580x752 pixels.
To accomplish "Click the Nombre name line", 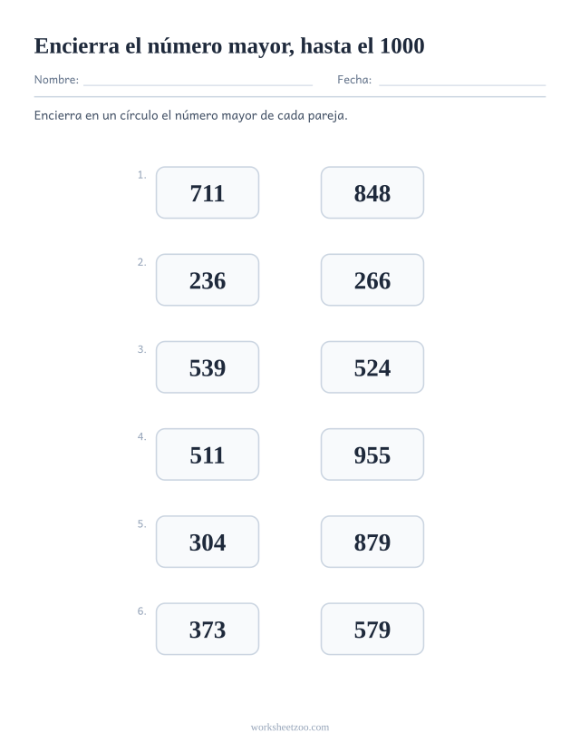I will coord(198,84).
